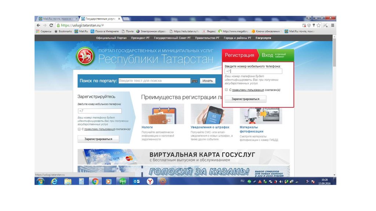Click the phone number field in left panel
376x211 pixels.
click(100, 111)
